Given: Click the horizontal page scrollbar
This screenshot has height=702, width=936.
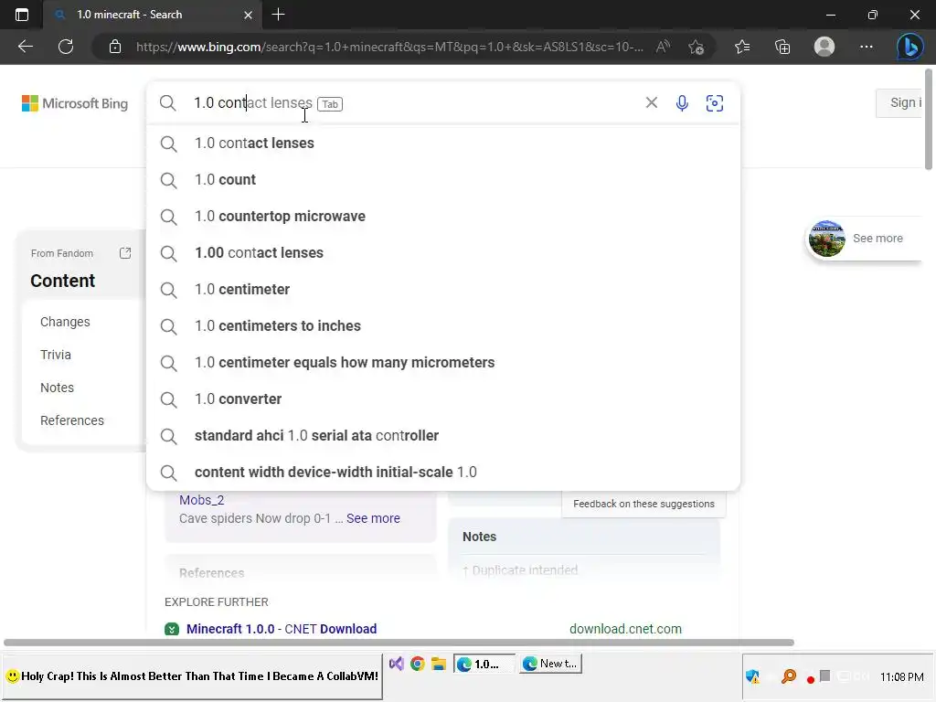Looking at the screenshot, I should [x=399, y=643].
